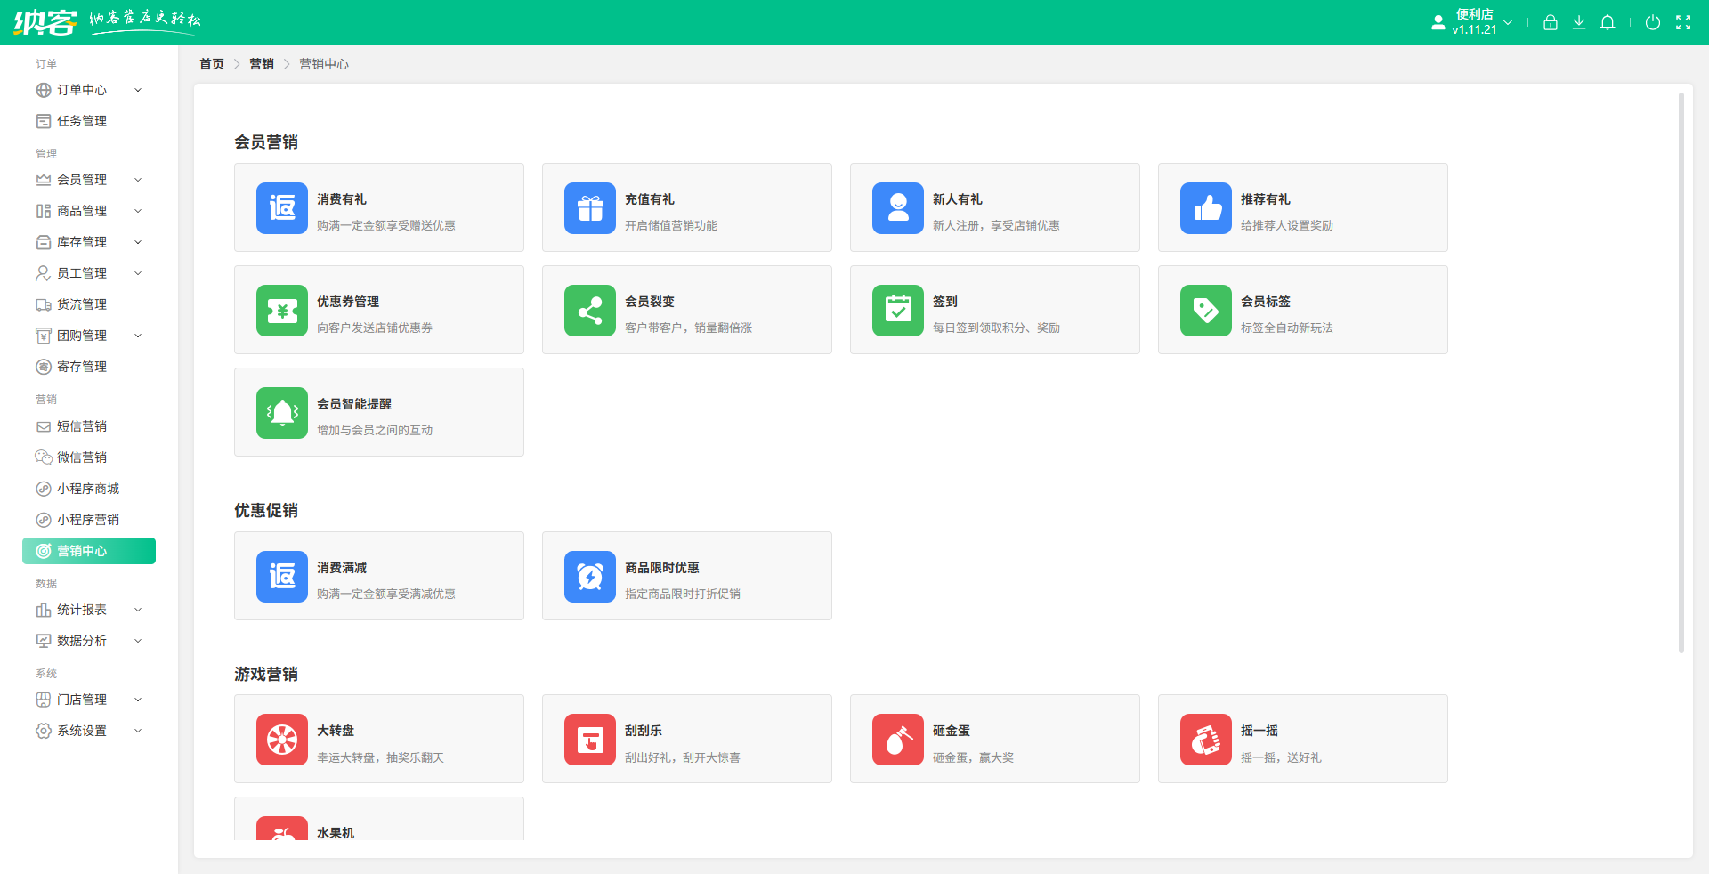Open the 商品限时优惠 alarm clock icon
This screenshot has height=874, width=1709.
589,577
